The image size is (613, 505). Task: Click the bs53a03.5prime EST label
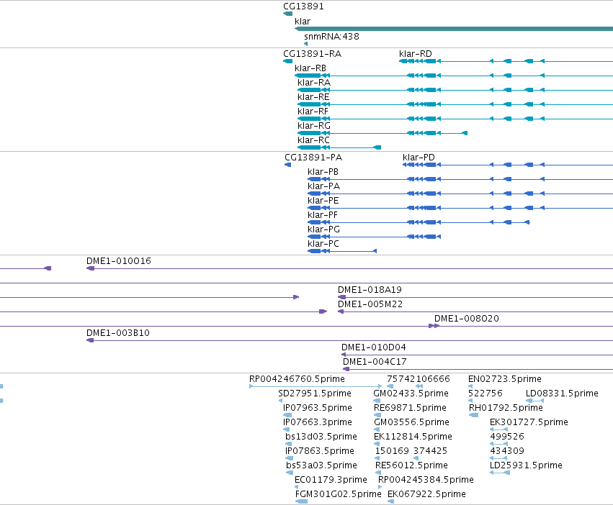coord(322,465)
